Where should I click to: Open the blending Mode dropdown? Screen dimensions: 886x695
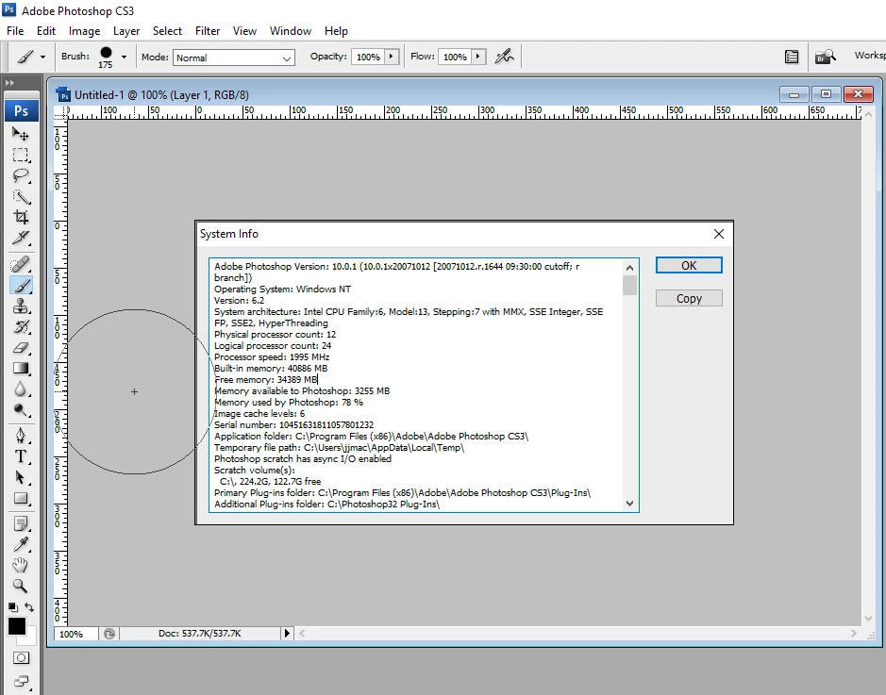(234, 58)
